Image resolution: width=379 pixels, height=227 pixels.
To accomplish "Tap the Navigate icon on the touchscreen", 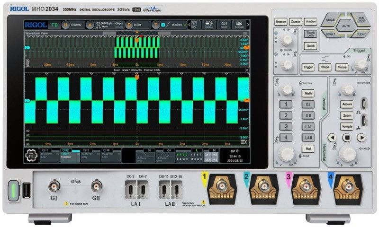I will tap(238, 25).
